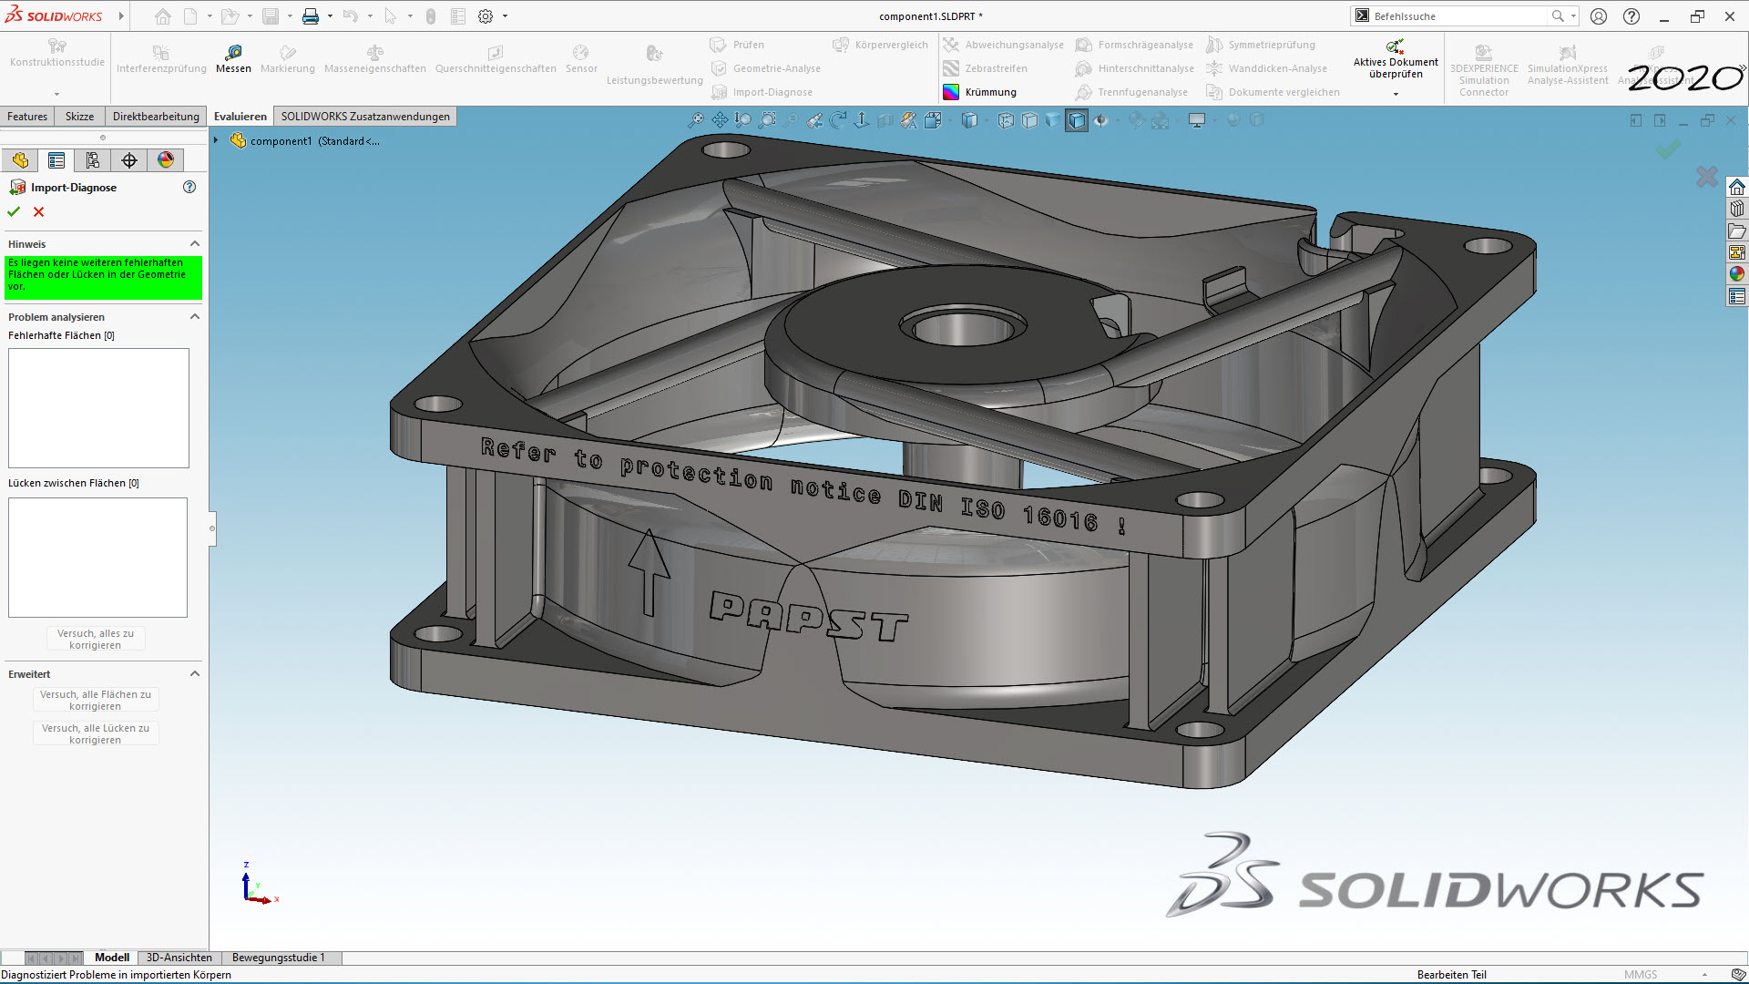This screenshot has width=1749, height=984.
Task: Click the Lücken zwischen Flächen list box
Action: pos(98,558)
